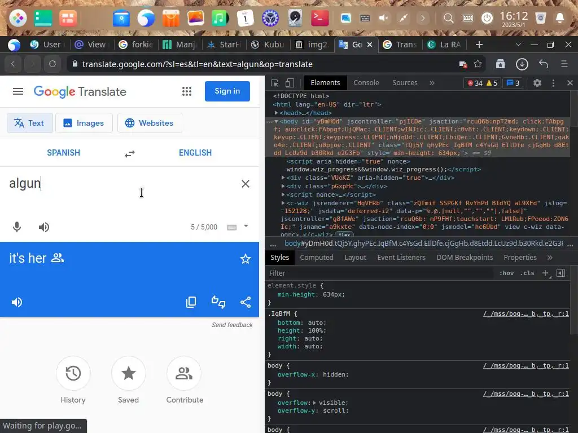The width and height of the screenshot is (578, 433).
Task: Click the Sign in button
Action: click(x=227, y=91)
